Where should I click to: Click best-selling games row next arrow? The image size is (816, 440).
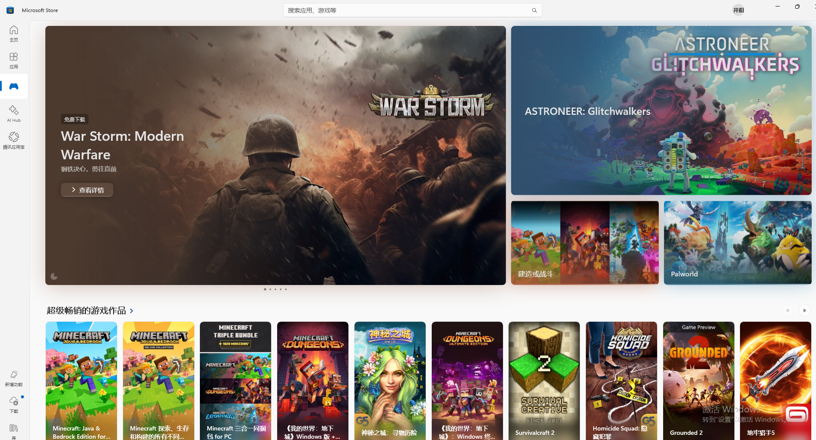coord(804,310)
